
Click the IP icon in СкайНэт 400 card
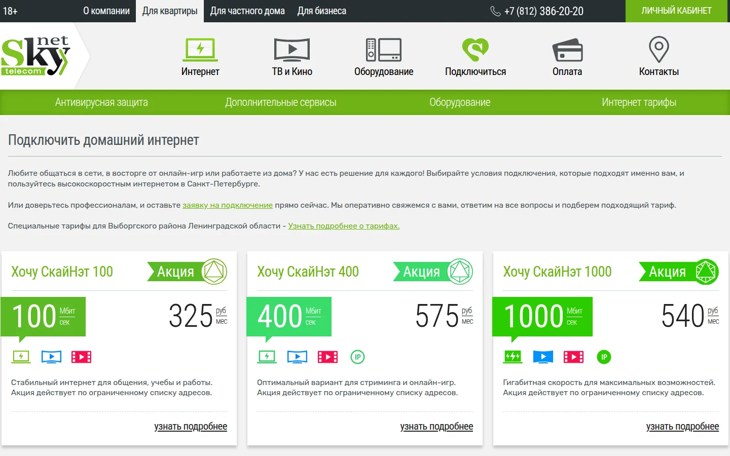tap(357, 357)
